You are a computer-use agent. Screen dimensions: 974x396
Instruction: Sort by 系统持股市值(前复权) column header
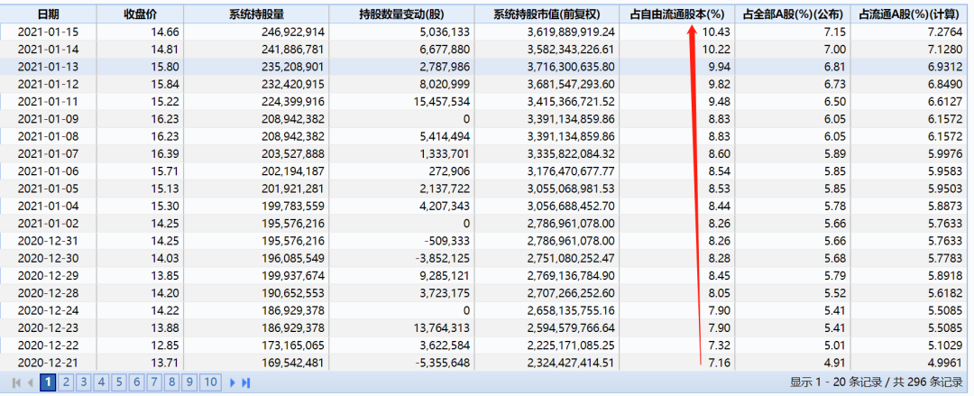tap(547, 14)
